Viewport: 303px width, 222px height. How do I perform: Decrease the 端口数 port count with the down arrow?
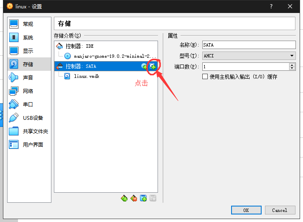click(292, 68)
